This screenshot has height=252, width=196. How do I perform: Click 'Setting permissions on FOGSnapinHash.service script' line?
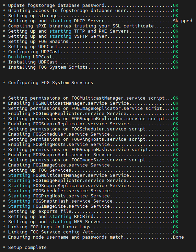[91, 149]
